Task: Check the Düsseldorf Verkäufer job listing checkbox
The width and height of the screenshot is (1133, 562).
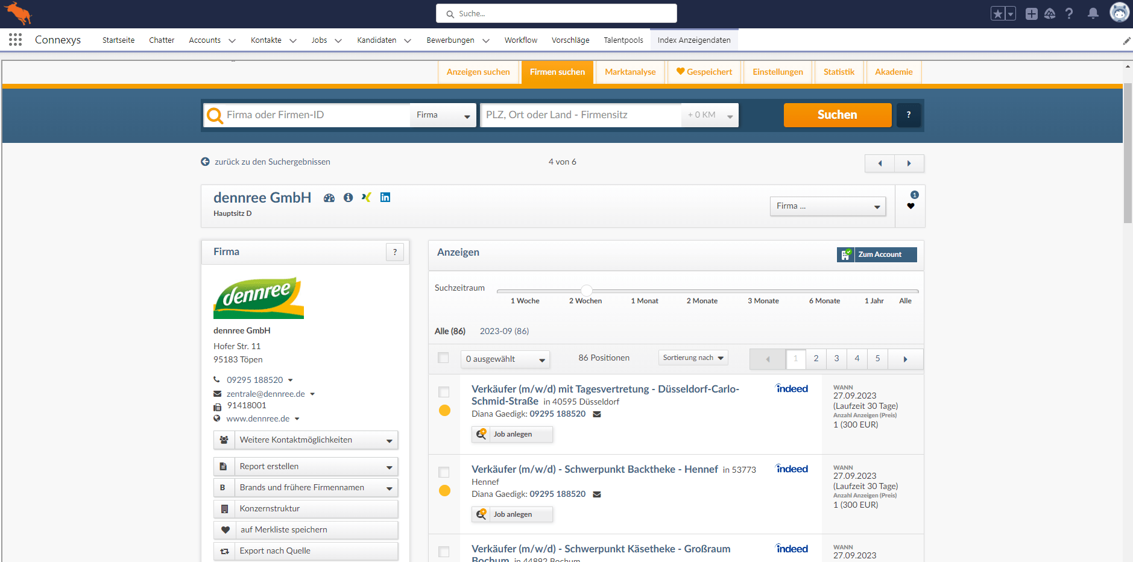Action: (444, 392)
